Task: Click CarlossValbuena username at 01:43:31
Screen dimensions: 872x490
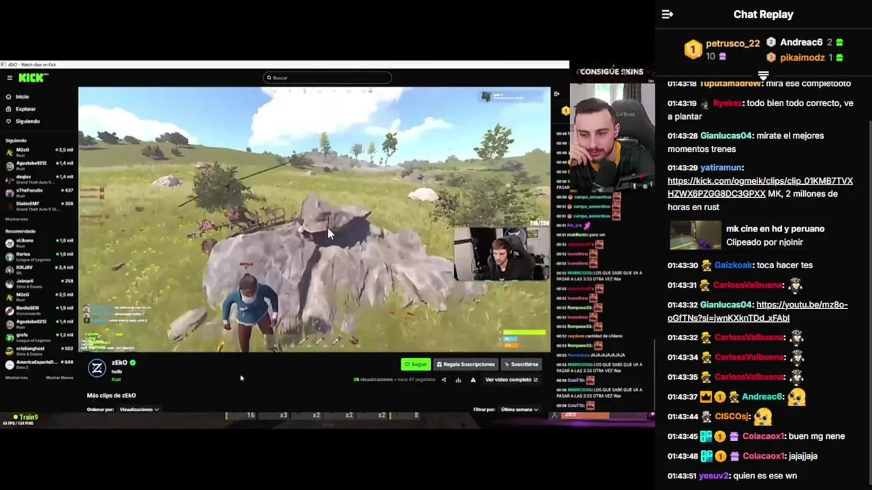Action: (747, 285)
